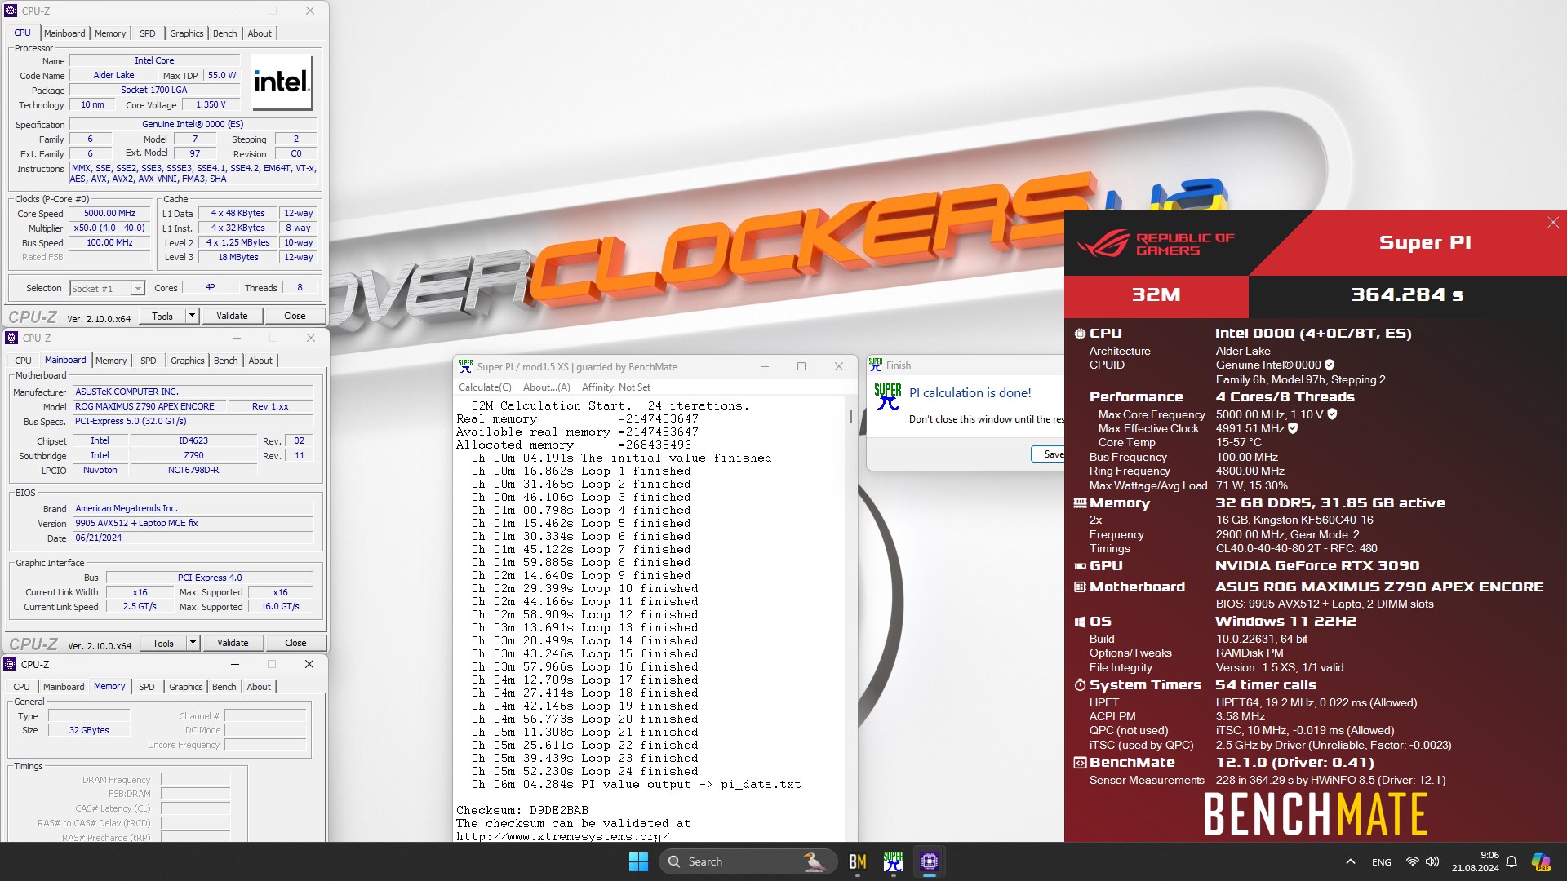Maximize the Super PI window
This screenshot has height=881, width=1567.
click(x=801, y=367)
